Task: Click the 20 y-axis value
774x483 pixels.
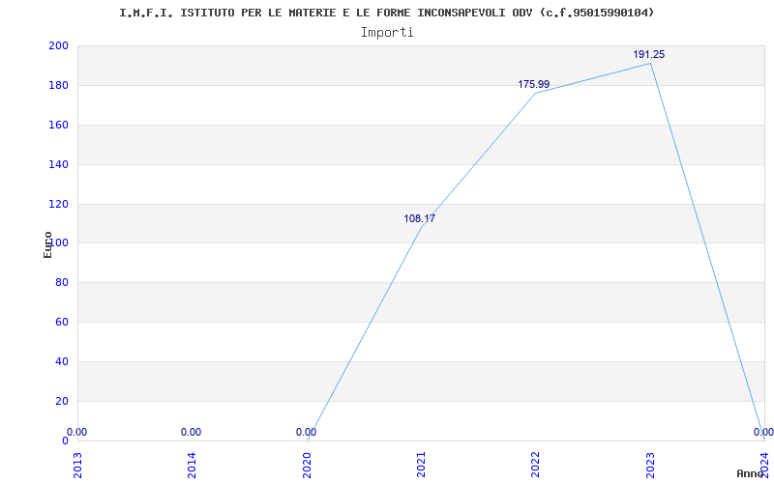Action: coord(62,401)
